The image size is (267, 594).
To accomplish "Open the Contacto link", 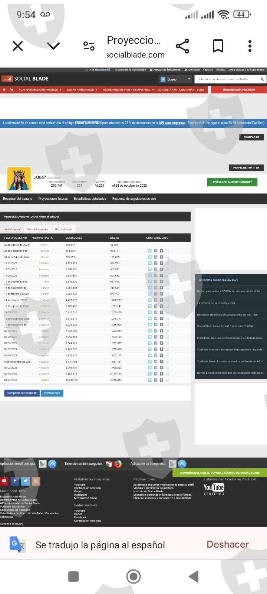I will pyautogui.click(x=192, y=69).
